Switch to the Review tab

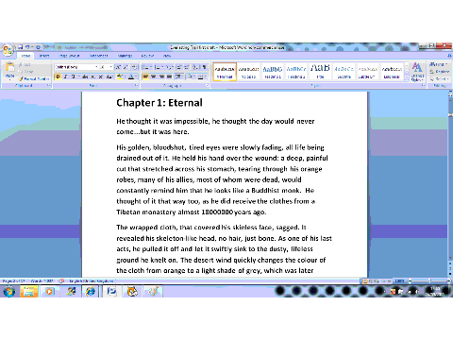click(x=147, y=56)
